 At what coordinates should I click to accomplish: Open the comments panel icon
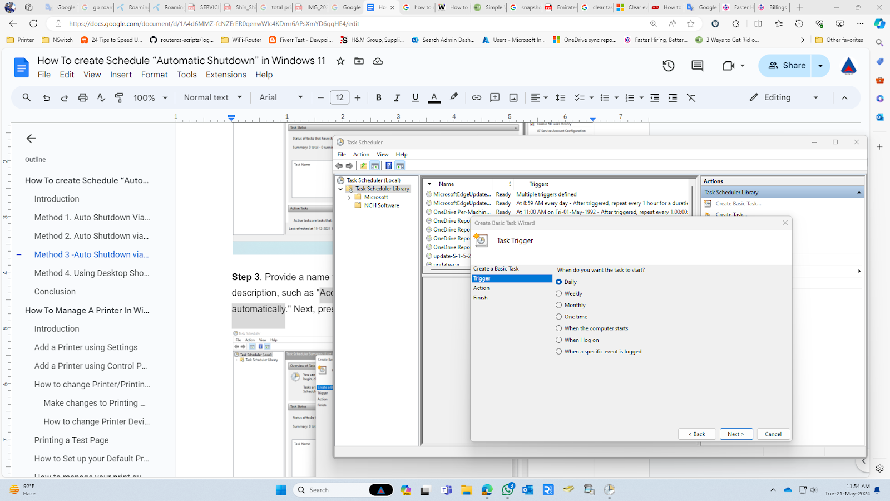pos(697,66)
